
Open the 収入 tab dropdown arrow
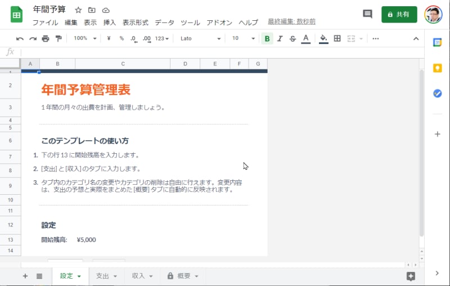[151, 276]
